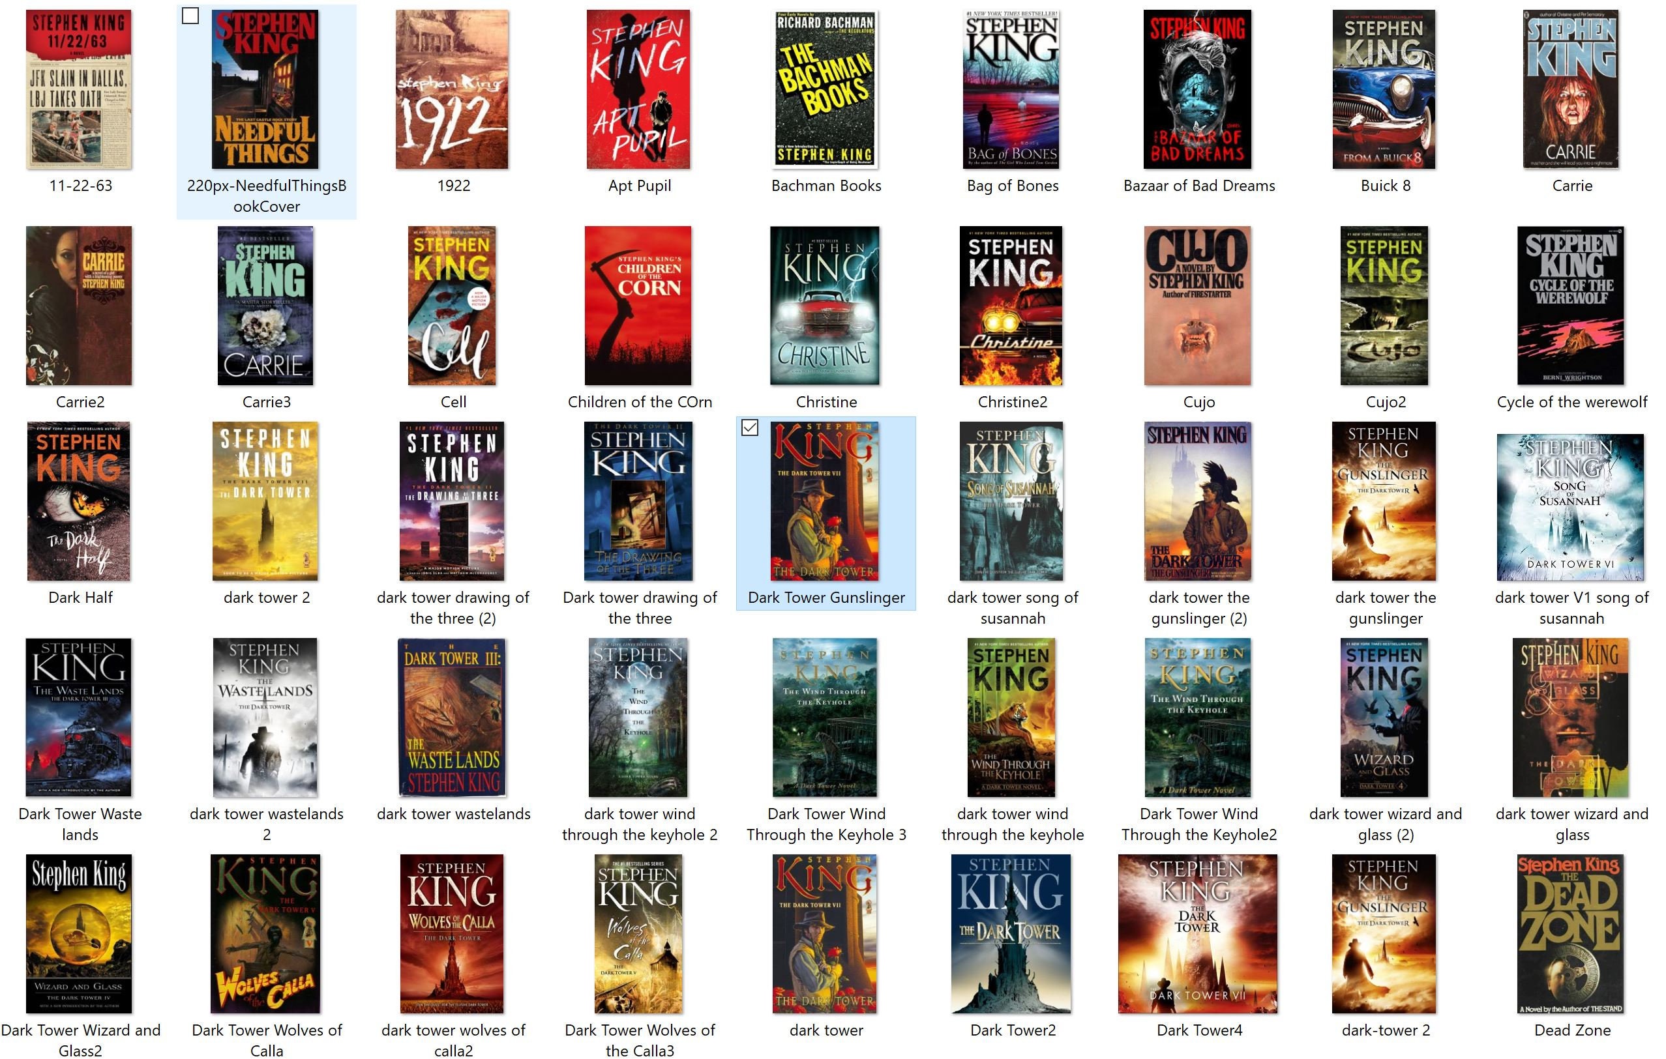Click the "Dark Tower Gunslinger" file name

point(826,598)
